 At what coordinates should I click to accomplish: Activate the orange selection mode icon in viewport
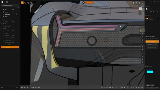coord(22,3)
